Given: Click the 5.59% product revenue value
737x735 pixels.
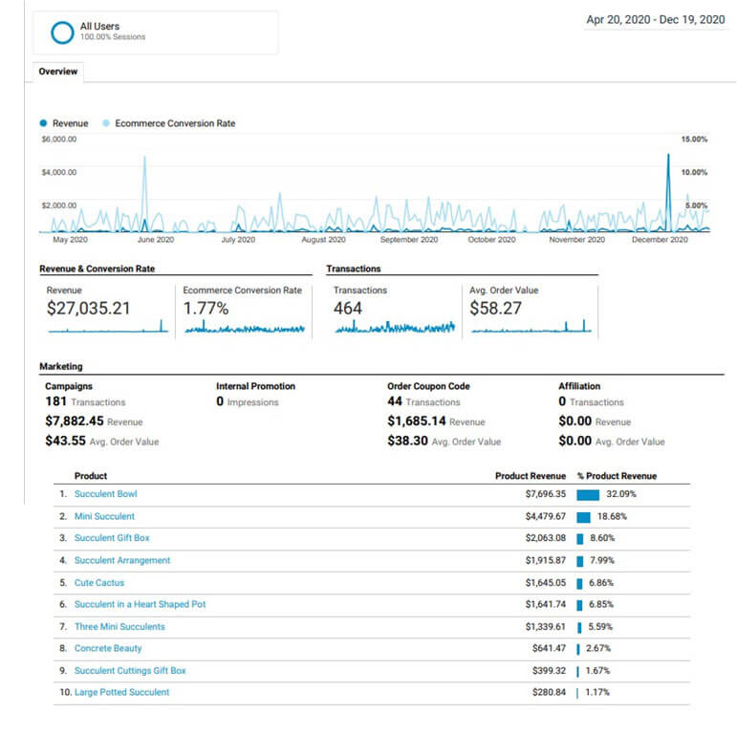Looking at the screenshot, I should [x=600, y=627].
